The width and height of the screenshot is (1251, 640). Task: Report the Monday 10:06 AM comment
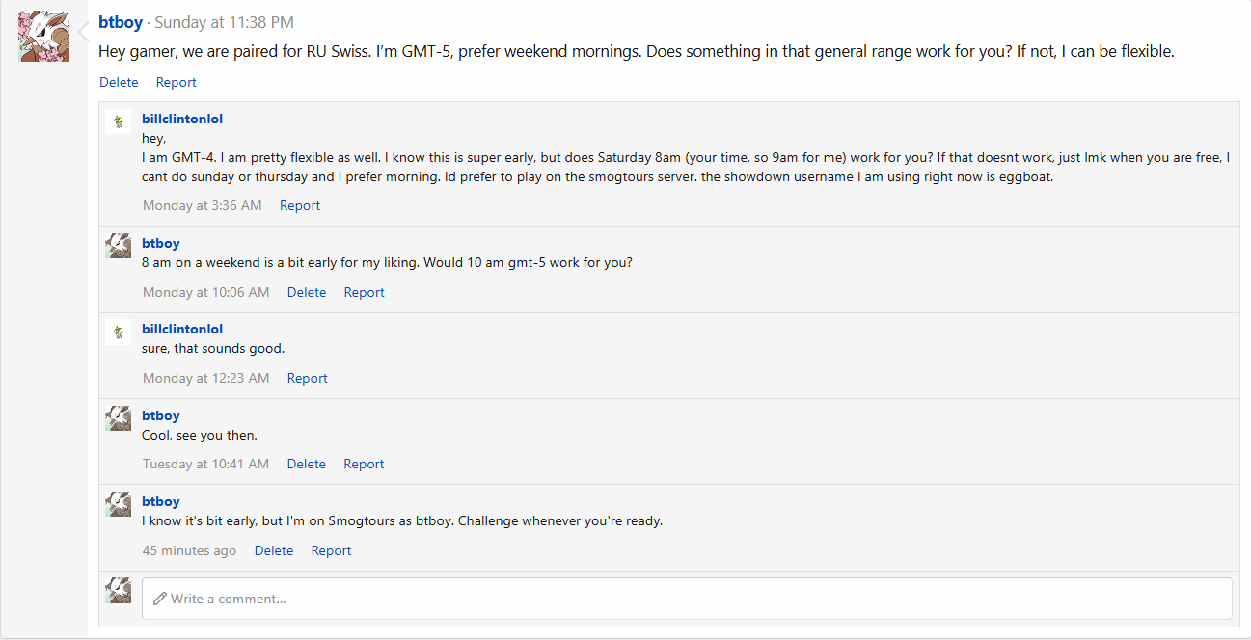click(364, 292)
